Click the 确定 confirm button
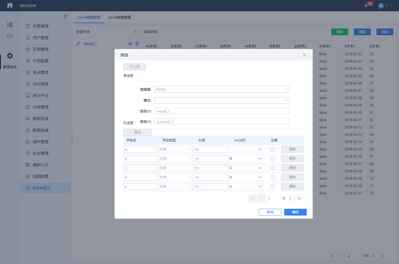The height and width of the screenshot is (264, 399). 295,212
